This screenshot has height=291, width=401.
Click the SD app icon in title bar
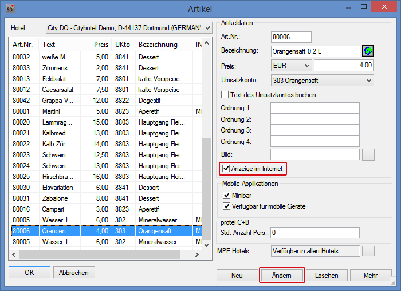coord(10,8)
